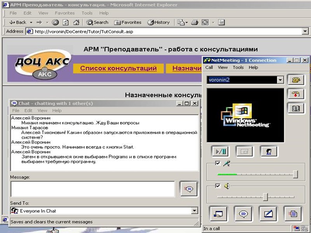The height and width of the screenshot is (233, 311).
Task: End call with NetMeeting hang-up button
Action: (x=296, y=94)
